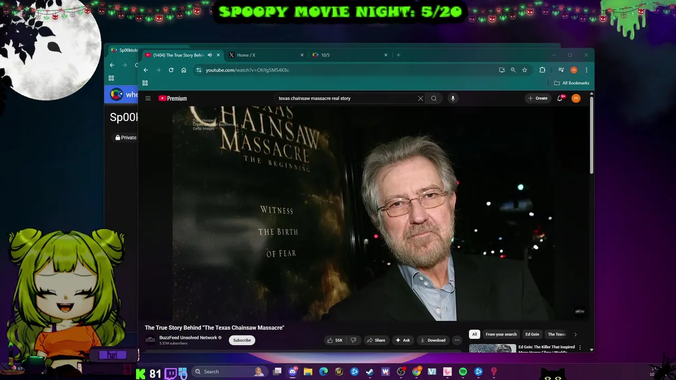The height and width of the screenshot is (380, 676).
Task: Open apps grid in background window
Action: 111,78
